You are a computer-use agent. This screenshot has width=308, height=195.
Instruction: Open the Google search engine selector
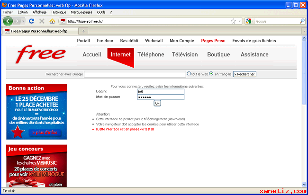coord(249,21)
